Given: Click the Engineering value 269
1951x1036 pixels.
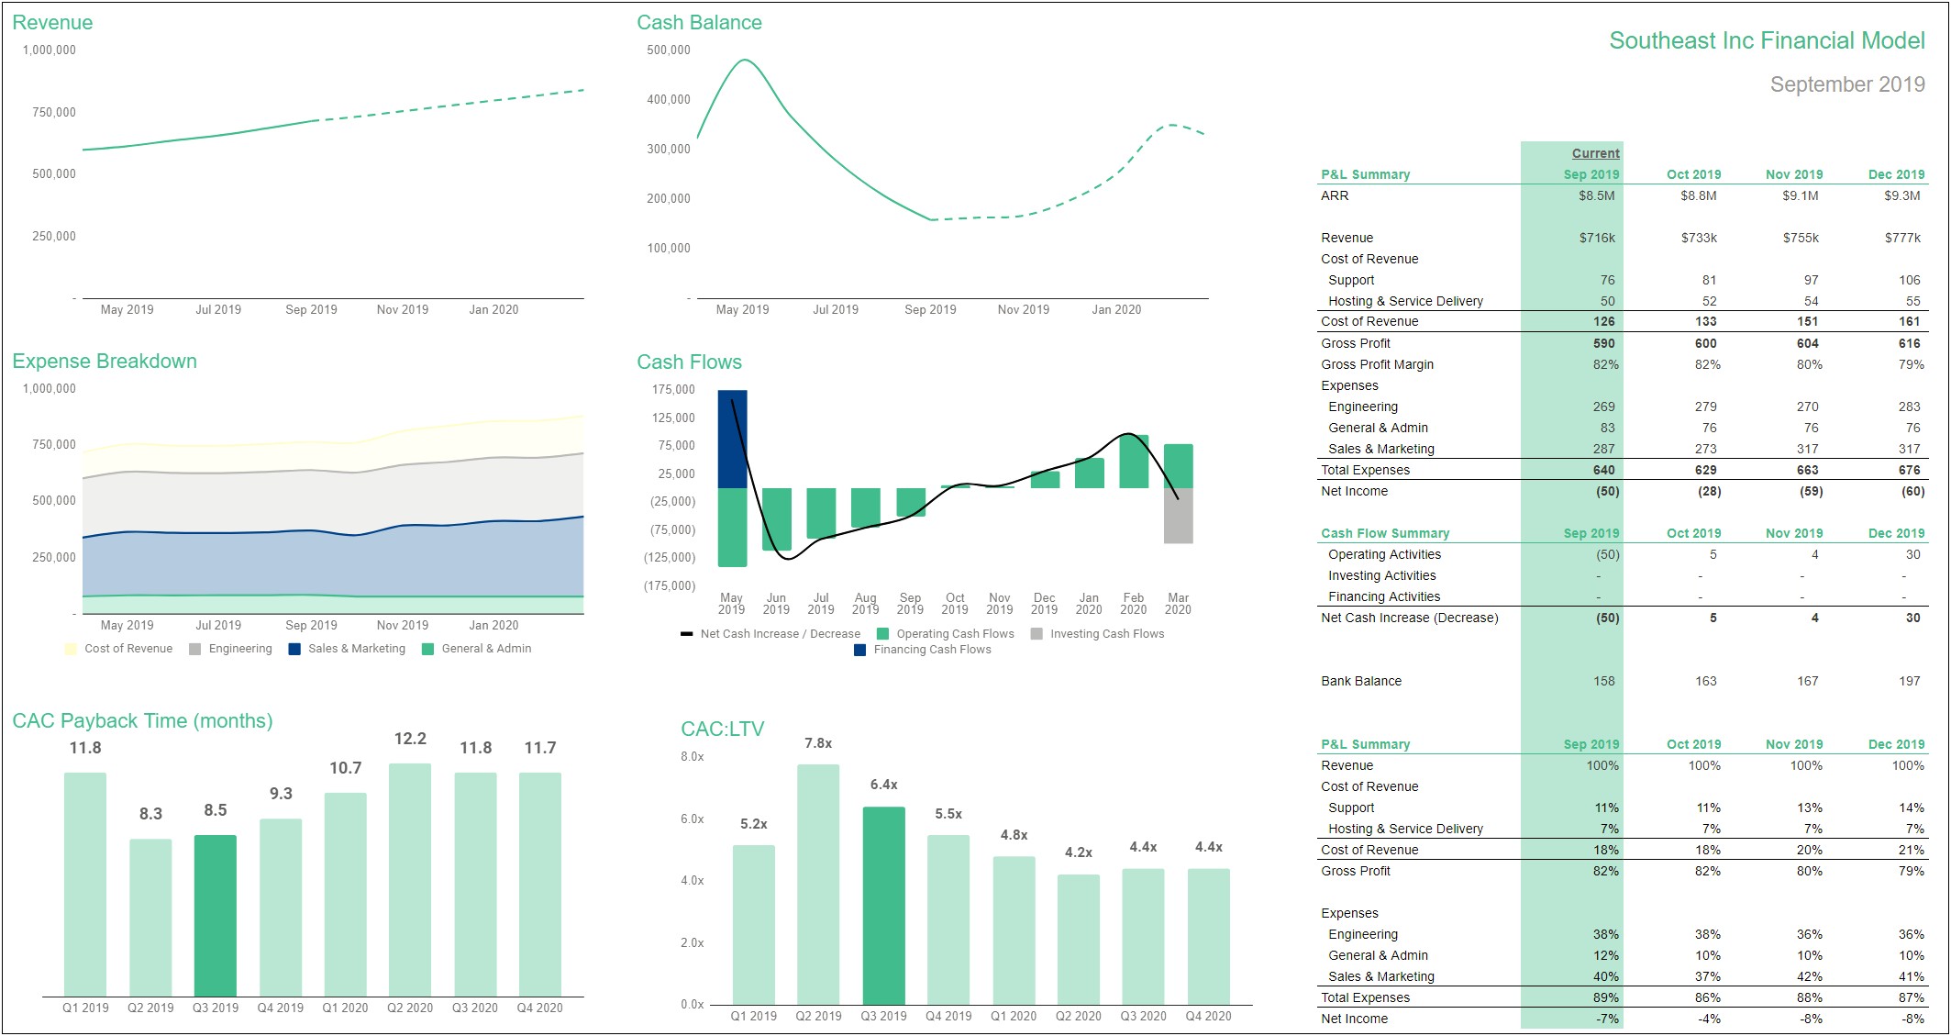Looking at the screenshot, I should pos(1603,407).
